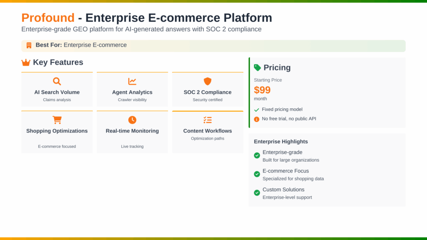Click the Key Features section heading
The width and height of the screenshot is (427, 240).
58,62
